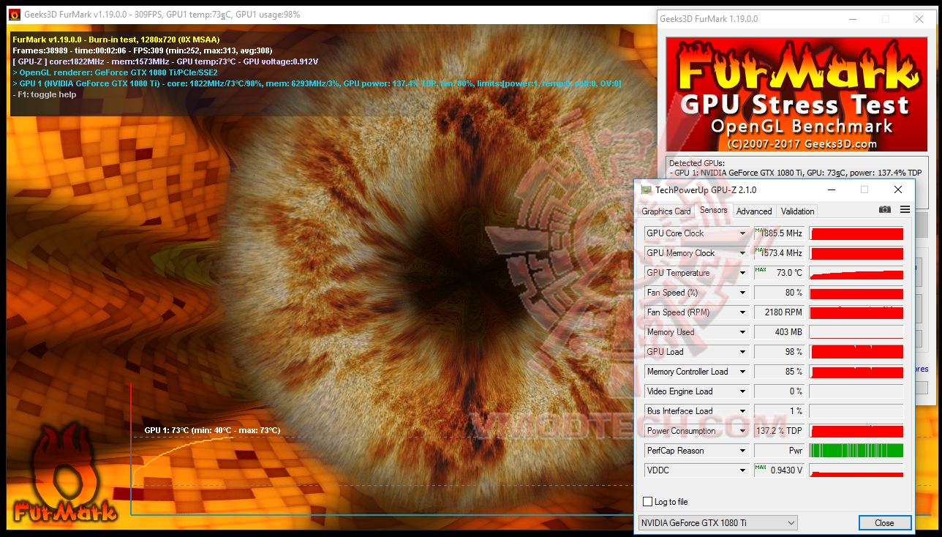Open the VDDC sensor dropdown
Screen dimensions: 942x537
point(742,470)
